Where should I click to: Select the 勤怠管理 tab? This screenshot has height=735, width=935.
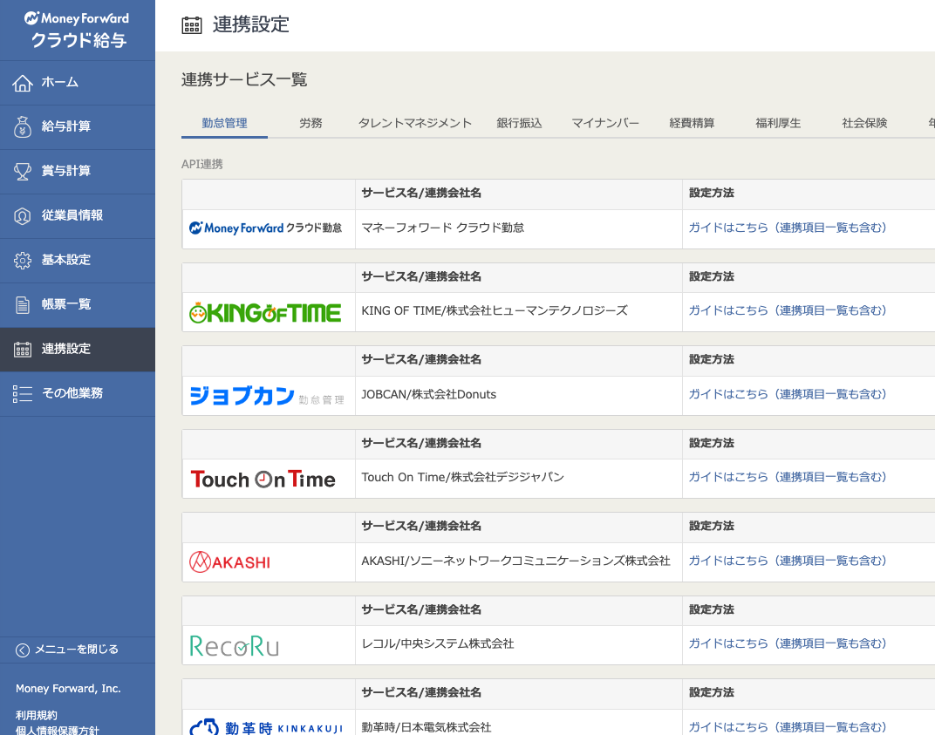224,124
